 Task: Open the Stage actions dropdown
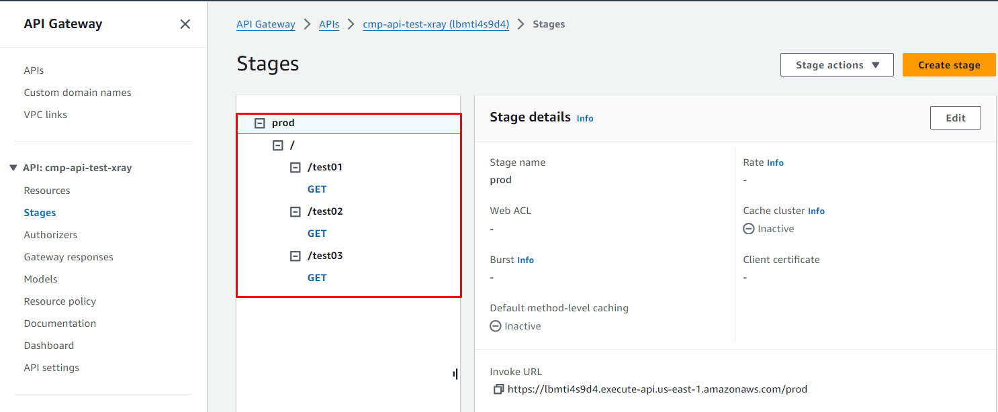click(837, 65)
